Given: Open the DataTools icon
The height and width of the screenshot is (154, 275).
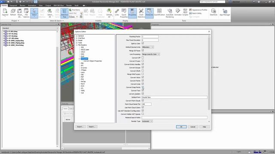Looking at the screenshot, I should point(214,13).
